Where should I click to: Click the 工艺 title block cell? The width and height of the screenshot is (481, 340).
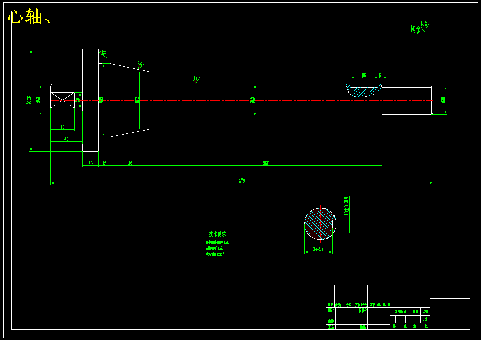click(x=331, y=327)
